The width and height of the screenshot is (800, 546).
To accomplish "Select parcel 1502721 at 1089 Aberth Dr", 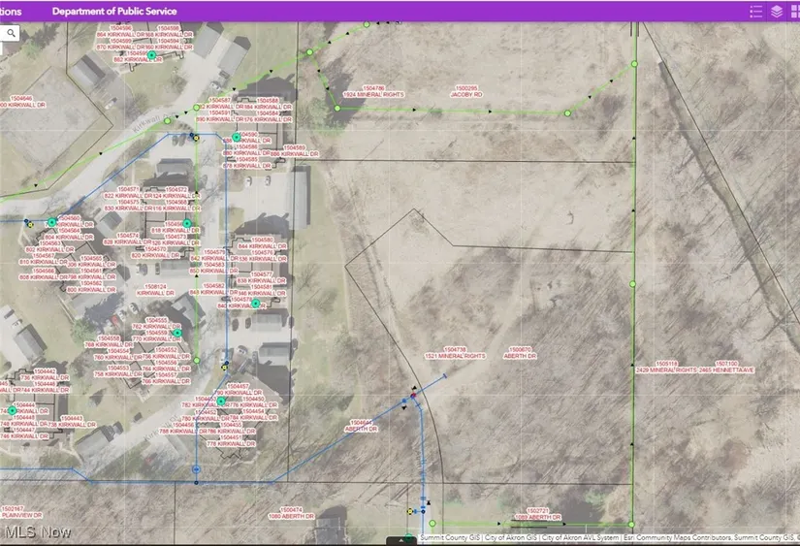I will [538, 513].
